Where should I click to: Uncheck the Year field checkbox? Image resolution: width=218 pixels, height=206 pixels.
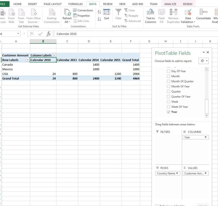point(169,112)
